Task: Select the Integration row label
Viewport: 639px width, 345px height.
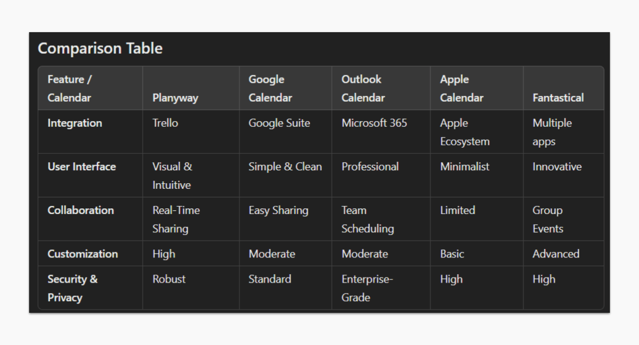Action: (x=75, y=123)
